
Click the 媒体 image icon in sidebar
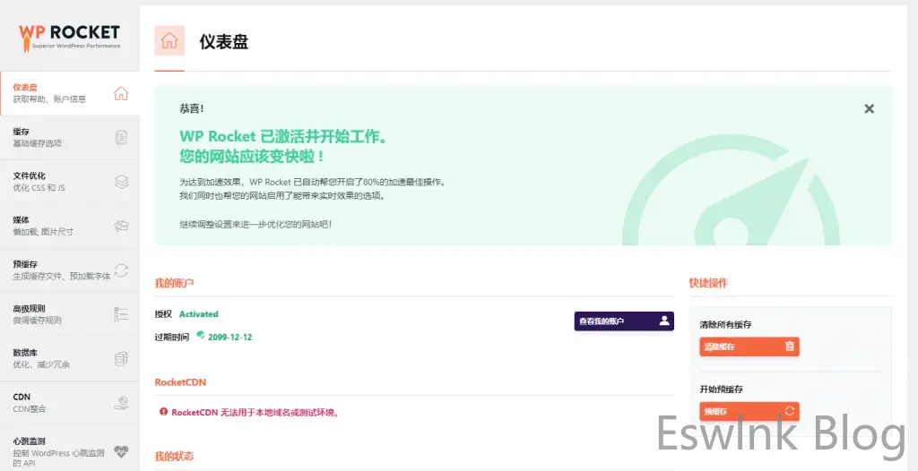tap(121, 226)
